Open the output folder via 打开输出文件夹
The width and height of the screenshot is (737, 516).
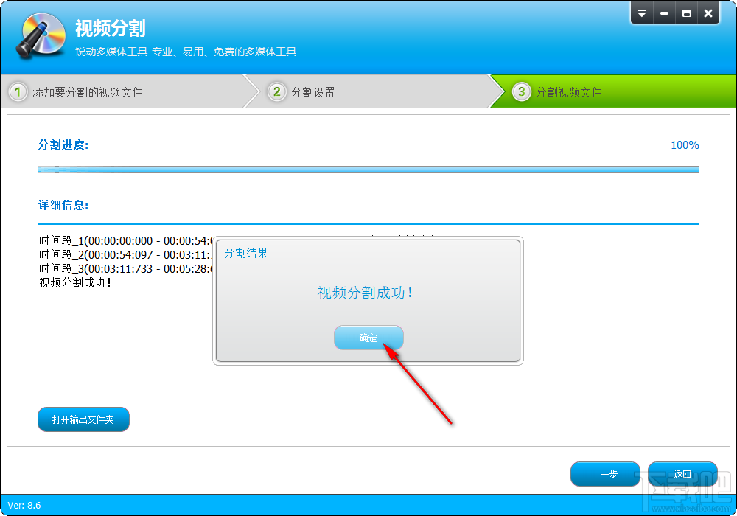[x=83, y=419]
